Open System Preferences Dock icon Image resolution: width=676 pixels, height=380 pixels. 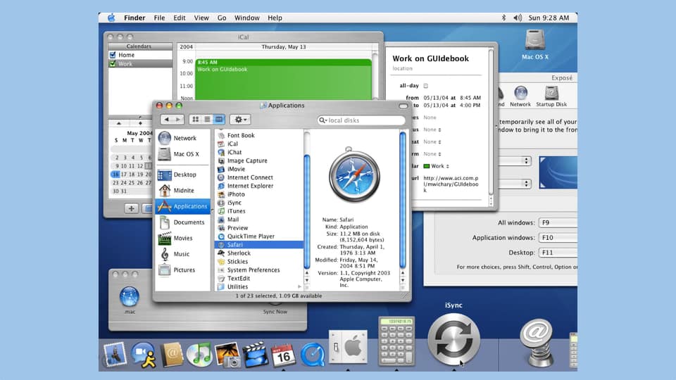(x=349, y=347)
